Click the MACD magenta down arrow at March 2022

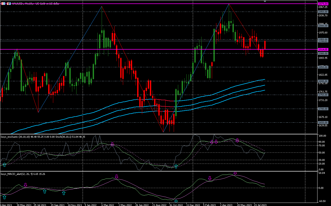[x=117, y=176]
